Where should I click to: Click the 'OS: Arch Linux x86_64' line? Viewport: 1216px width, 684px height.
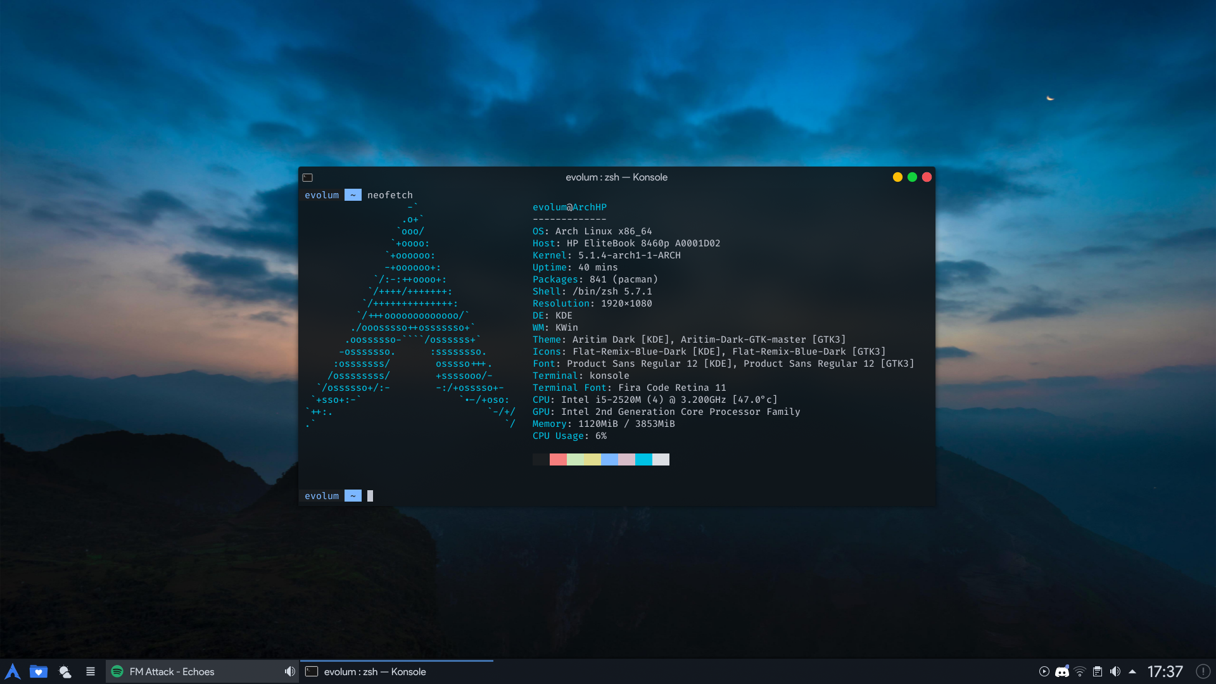pyautogui.click(x=592, y=231)
